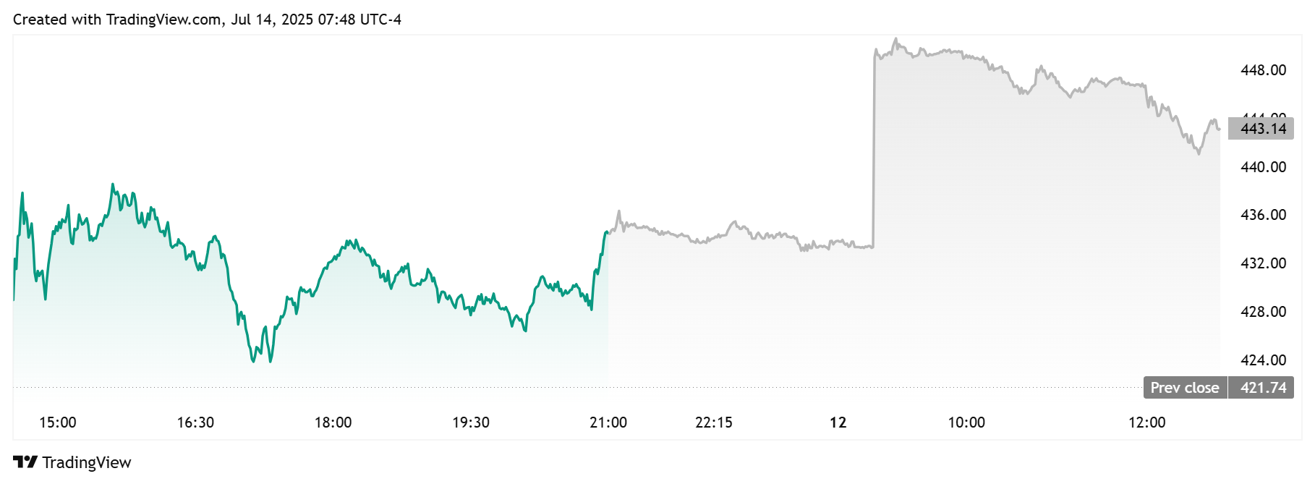
Task: Click the 421.74 previous close value
Action: [x=1263, y=388]
